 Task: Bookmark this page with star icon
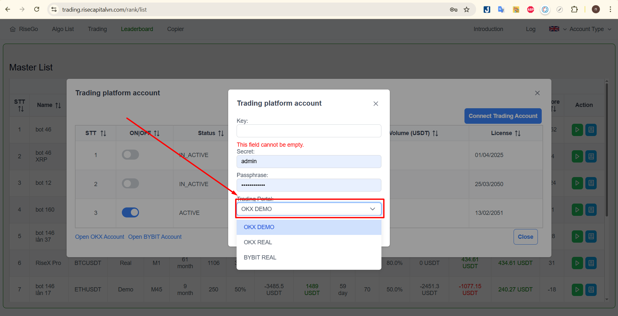[x=466, y=9]
